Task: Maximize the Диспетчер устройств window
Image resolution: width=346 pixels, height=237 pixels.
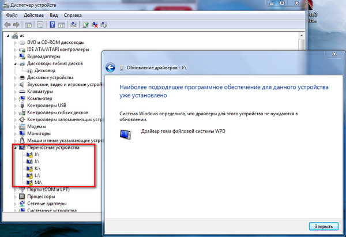Action: point(282,3)
